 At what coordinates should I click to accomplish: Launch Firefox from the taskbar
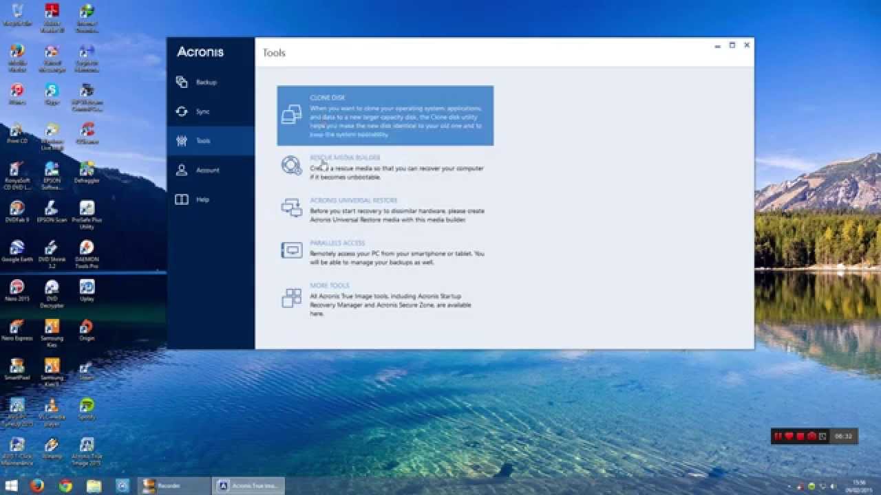[x=37, y=486]
